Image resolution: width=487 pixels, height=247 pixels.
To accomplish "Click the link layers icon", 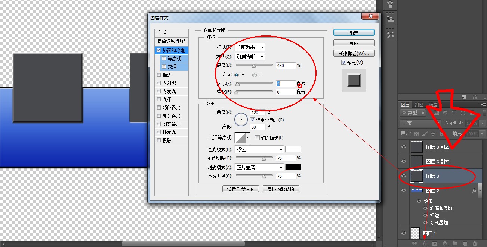I will coord(414,243).
